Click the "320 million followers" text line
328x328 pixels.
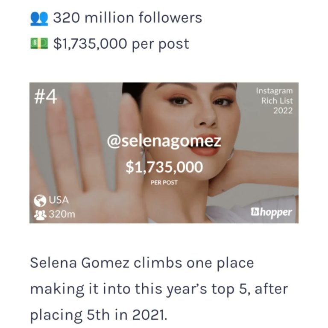pos(127,18)
